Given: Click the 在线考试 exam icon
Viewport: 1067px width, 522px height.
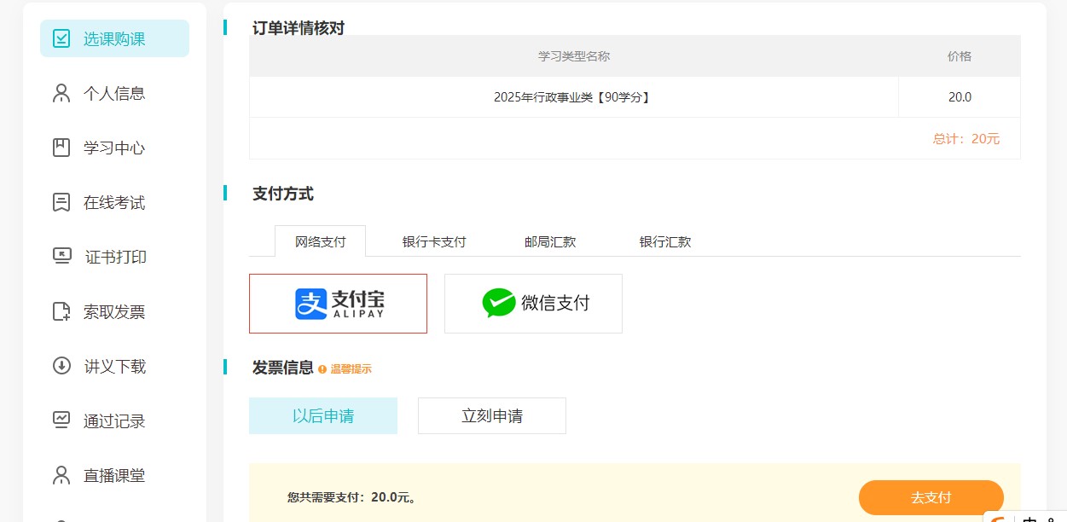Looking at the screenshot, I should (61, 202).
